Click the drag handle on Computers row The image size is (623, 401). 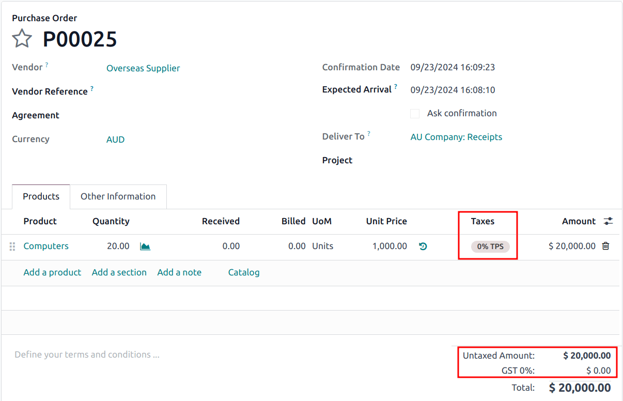point(12,246)
